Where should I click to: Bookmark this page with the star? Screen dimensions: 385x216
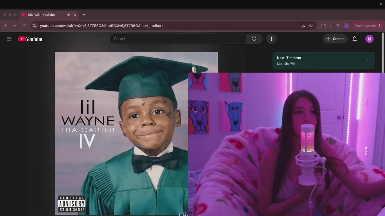point(311,25)
